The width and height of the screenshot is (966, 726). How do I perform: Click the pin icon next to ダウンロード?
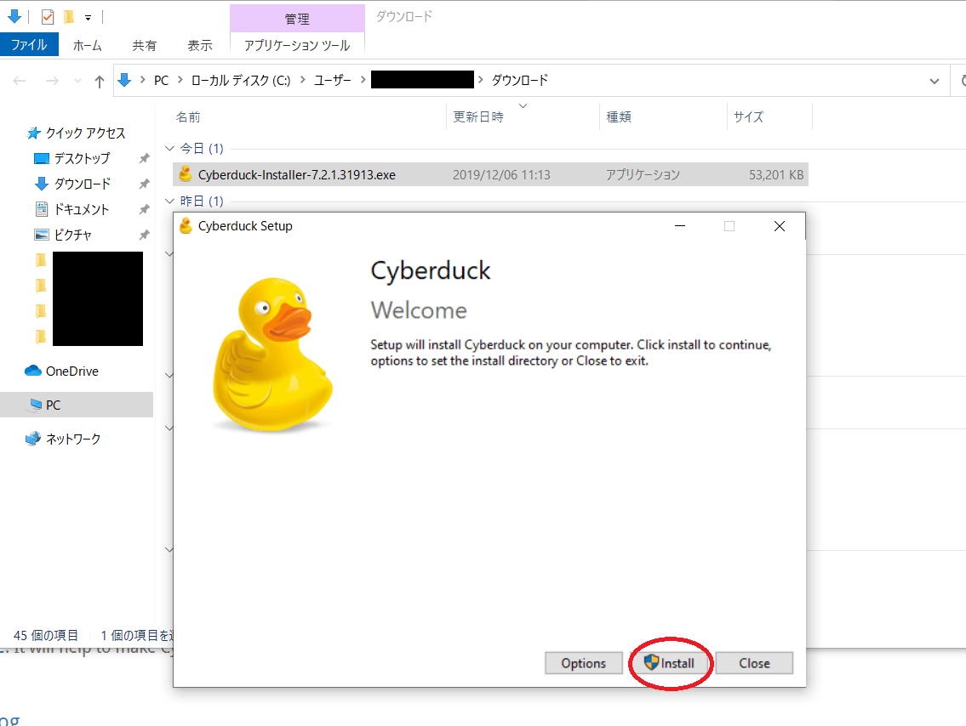[144, 184]
